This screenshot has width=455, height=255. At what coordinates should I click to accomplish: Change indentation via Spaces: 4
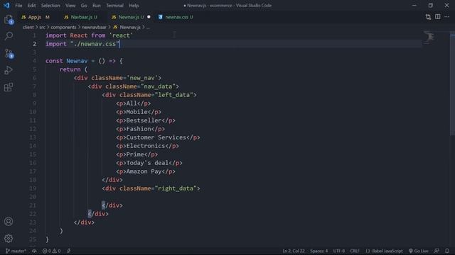click(319, 251)
